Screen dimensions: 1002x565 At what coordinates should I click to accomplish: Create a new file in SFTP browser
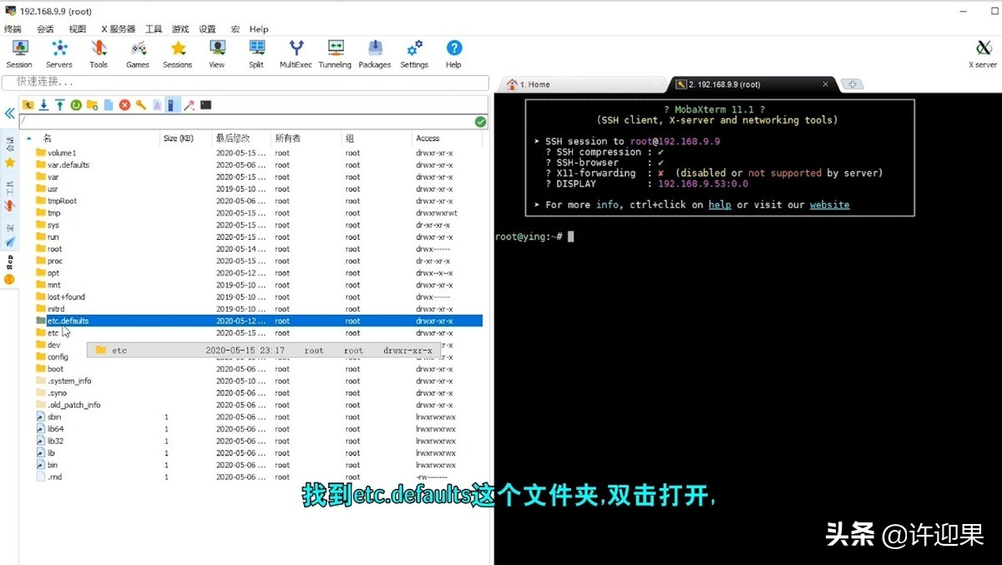[109, 105]
